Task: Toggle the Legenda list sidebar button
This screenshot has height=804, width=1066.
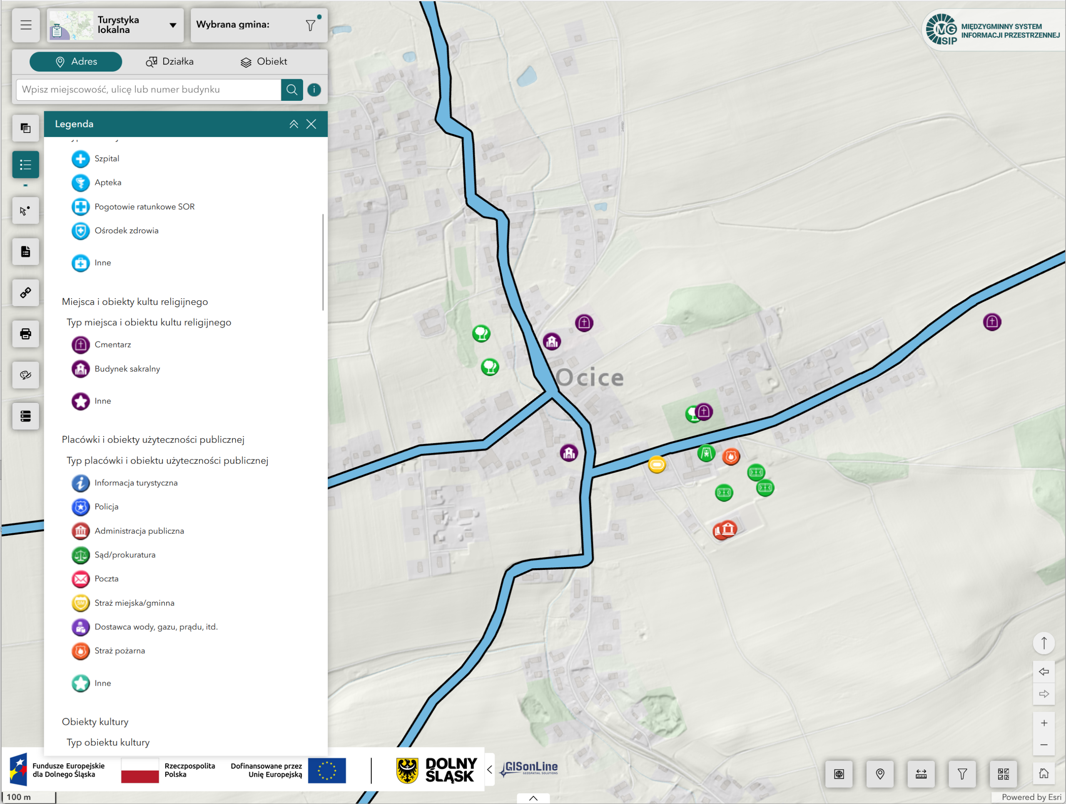Action: pos(25,165)
